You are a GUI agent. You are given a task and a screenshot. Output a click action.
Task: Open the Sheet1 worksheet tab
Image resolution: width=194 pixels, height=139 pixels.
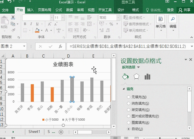[34, 131]
